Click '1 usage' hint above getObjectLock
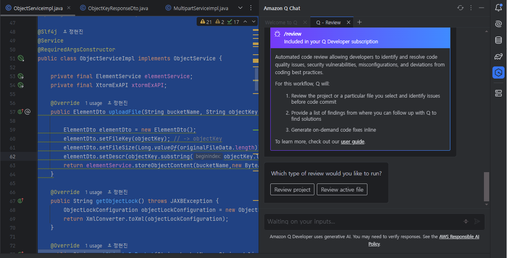The image size is (507, 258). pos(93,192)
